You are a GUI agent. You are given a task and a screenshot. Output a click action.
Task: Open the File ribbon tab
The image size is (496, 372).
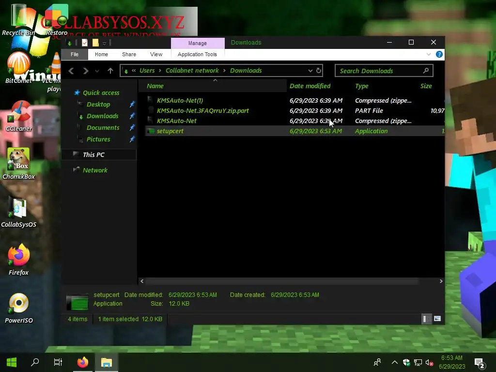pos(74,54)
